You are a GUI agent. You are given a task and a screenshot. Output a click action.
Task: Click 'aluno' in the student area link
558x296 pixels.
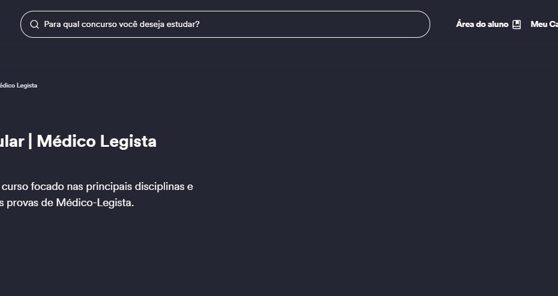(x=498, y=24)
